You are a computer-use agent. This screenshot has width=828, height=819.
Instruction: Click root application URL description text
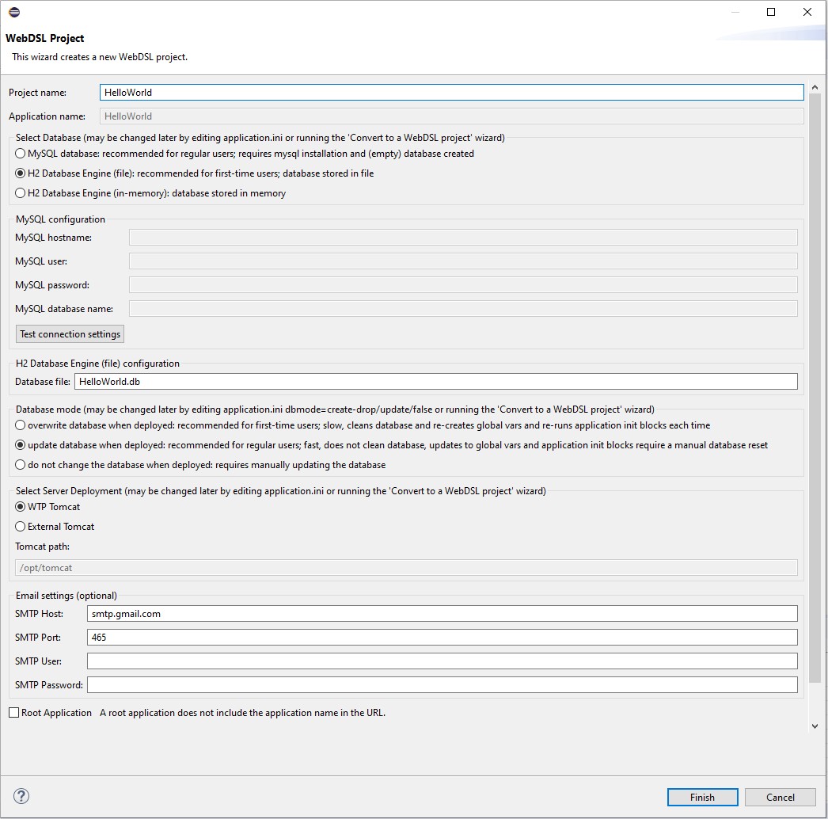click(x=242, y=713)
